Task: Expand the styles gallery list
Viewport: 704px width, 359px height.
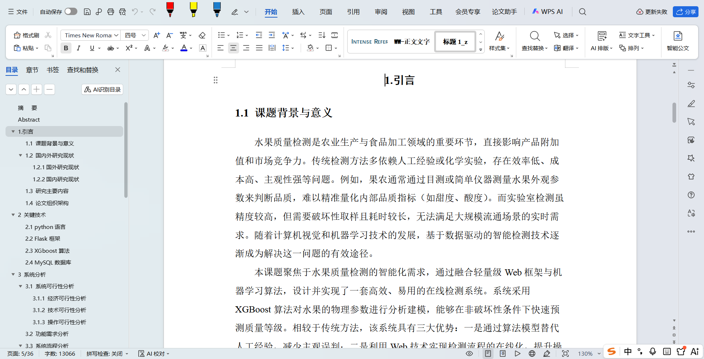Action: click(481, 49)
